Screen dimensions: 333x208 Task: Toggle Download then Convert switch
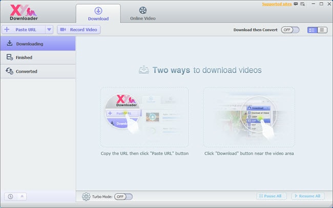coord(289,30)
